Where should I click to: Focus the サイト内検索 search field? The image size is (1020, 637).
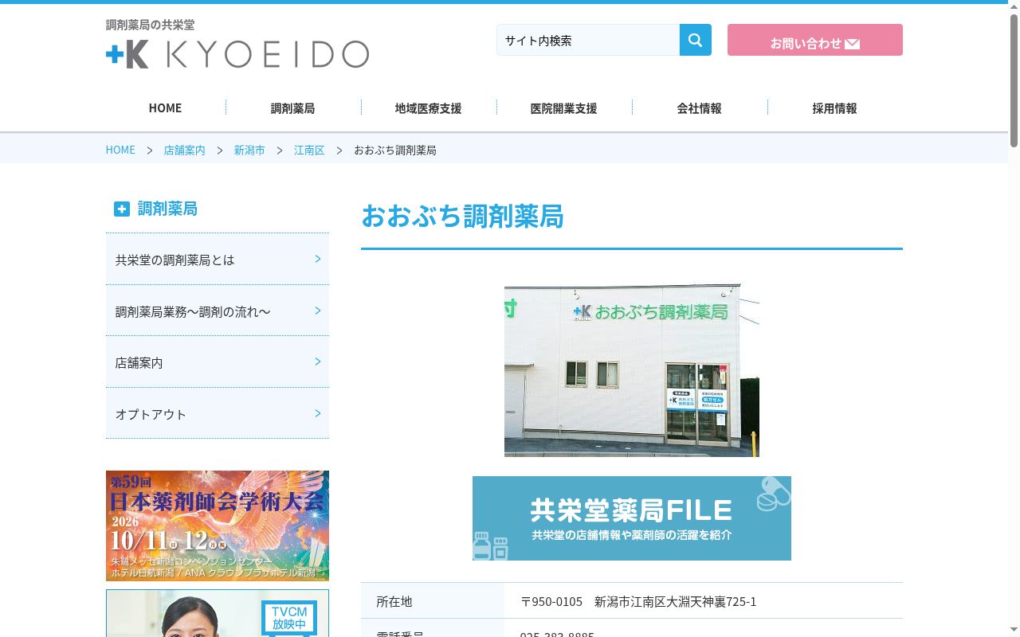(588, 40)
